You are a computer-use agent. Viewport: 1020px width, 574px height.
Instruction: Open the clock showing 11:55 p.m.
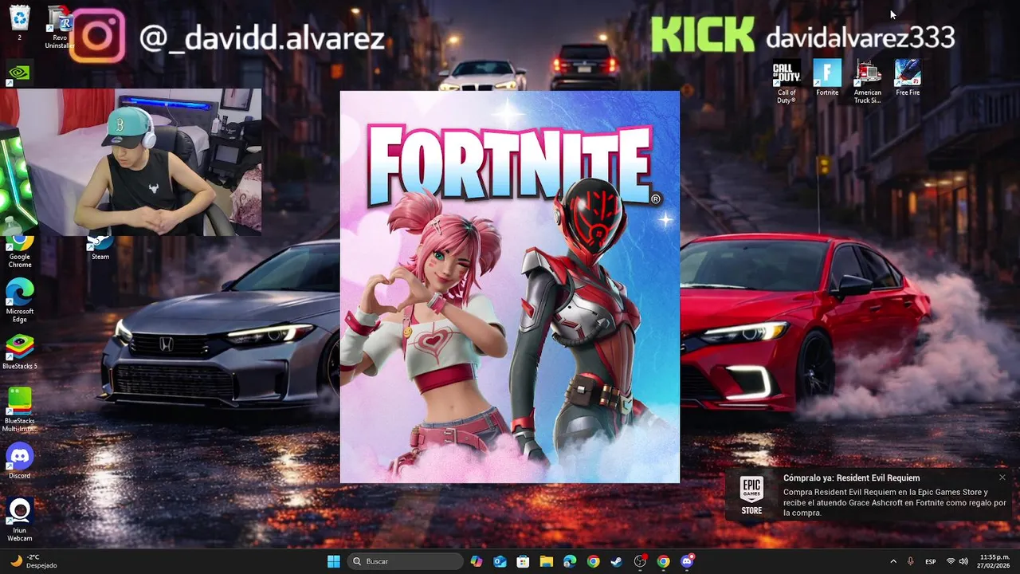pos(994,561)
